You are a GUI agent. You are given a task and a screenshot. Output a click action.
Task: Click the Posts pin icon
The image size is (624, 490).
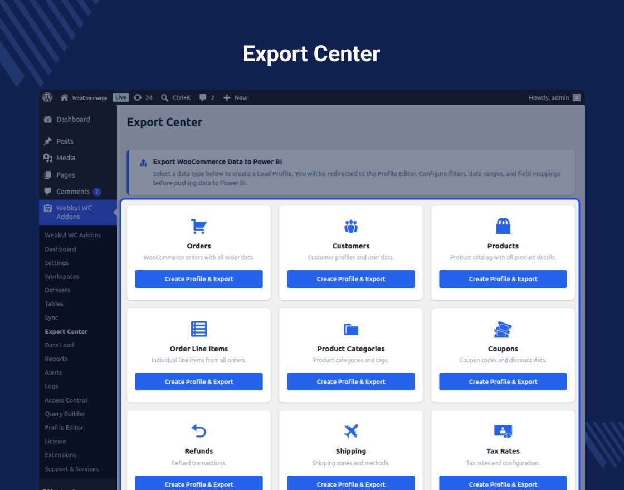tap(48, 141)
